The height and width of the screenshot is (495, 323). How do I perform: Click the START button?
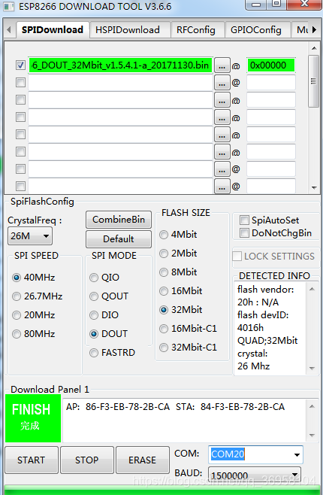(32, 460)
